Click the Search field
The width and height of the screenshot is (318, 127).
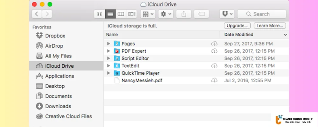(262, 14)
